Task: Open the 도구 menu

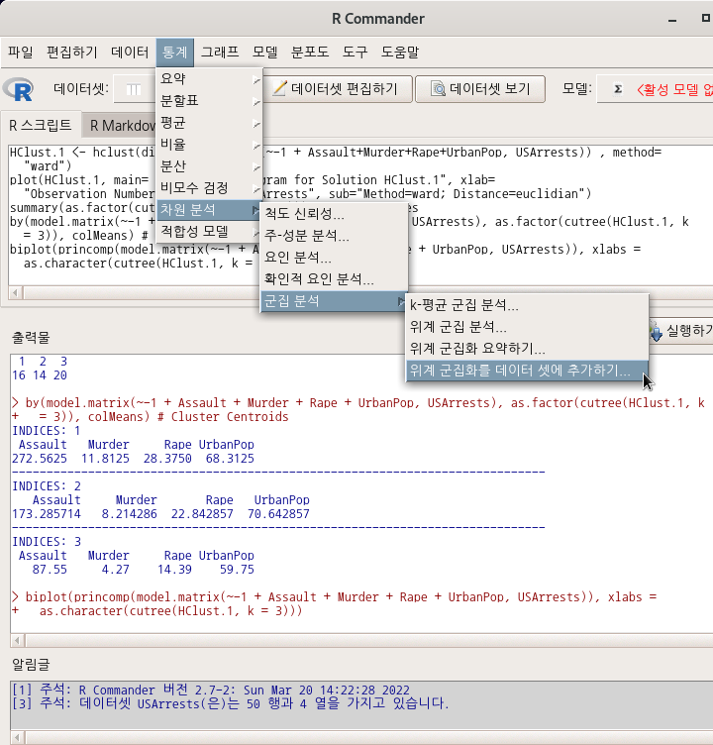Action: [x=355, y=52]
